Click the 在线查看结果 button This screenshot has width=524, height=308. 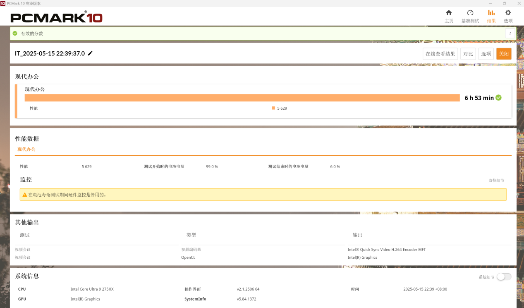440,54
